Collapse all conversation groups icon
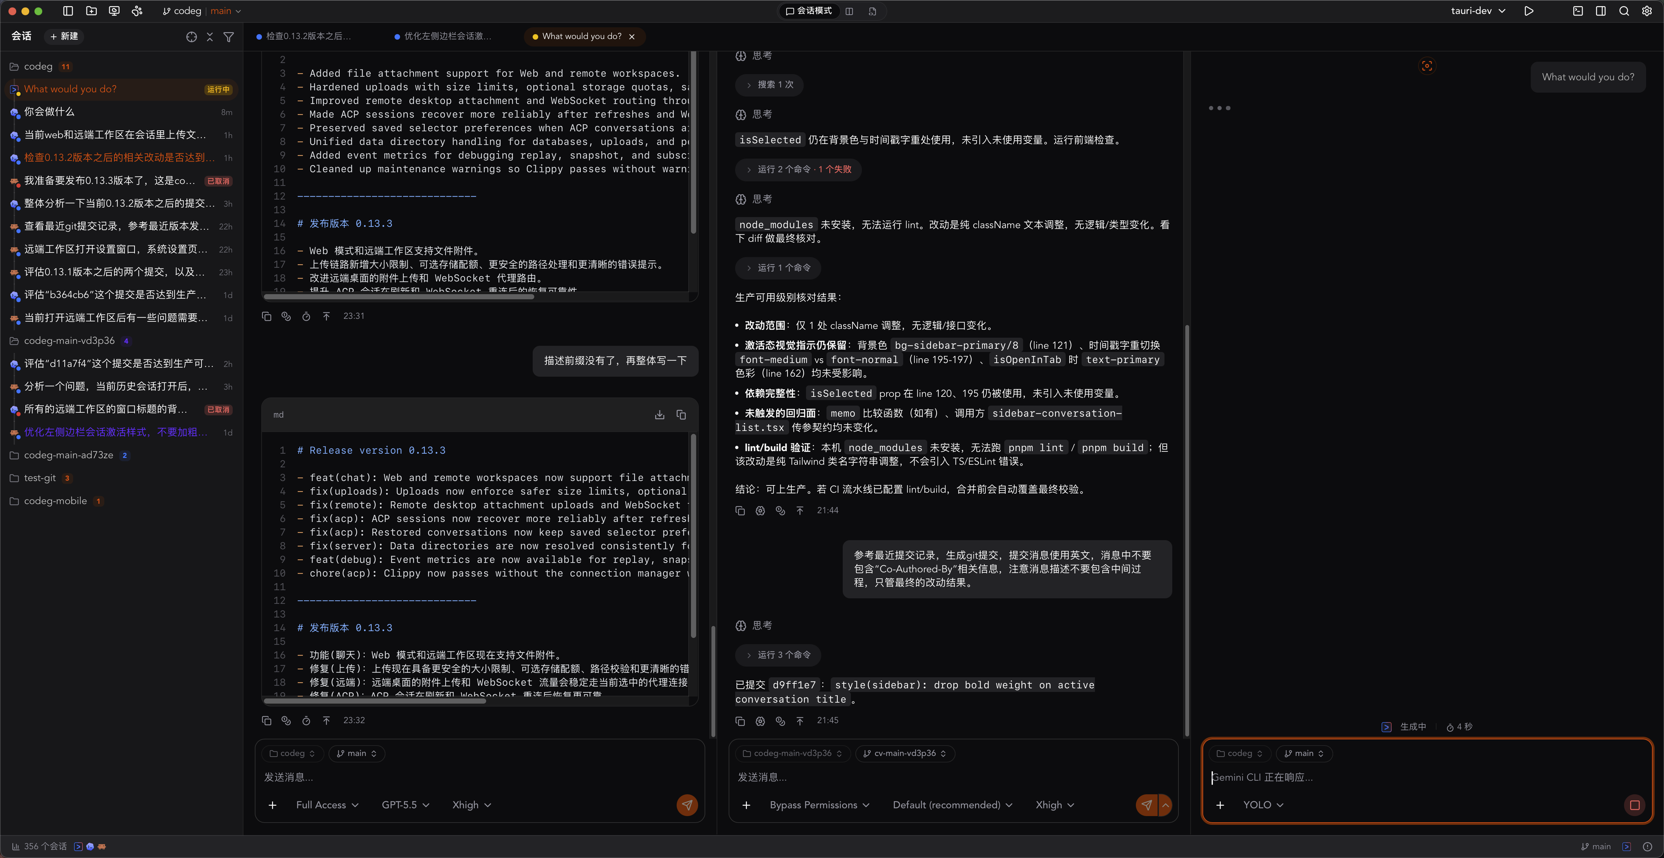The image size is (1664, 858). tap(210, 37)
